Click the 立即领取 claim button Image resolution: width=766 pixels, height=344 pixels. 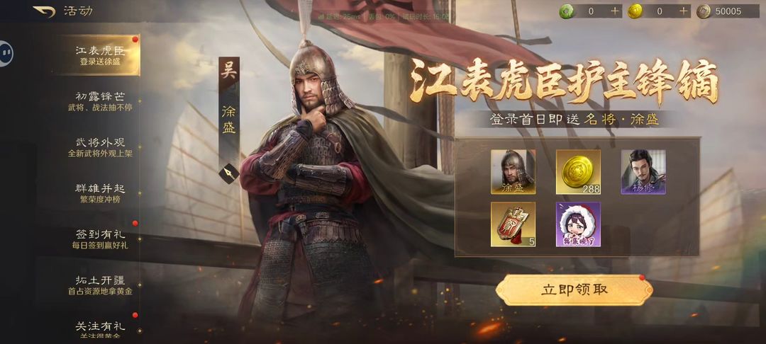coord(574,290)
